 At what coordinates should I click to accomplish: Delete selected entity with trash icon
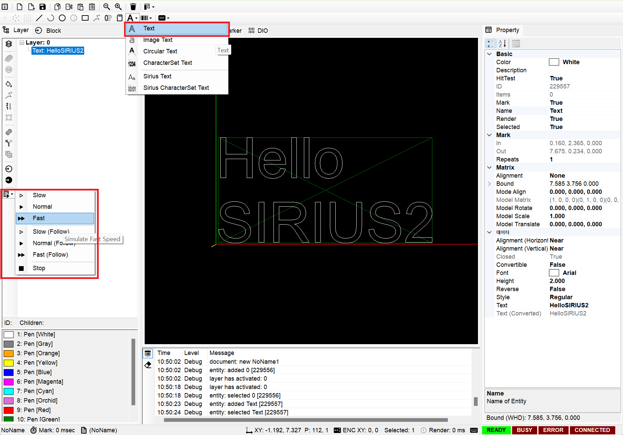pos(133,7)
